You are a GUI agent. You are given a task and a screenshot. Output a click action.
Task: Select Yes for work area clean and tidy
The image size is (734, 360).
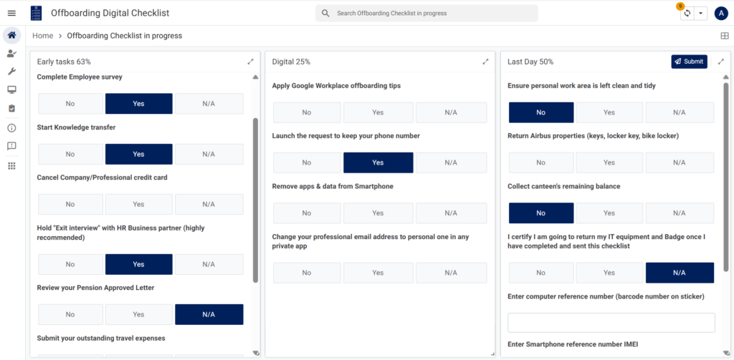click(x=609, y=112)
